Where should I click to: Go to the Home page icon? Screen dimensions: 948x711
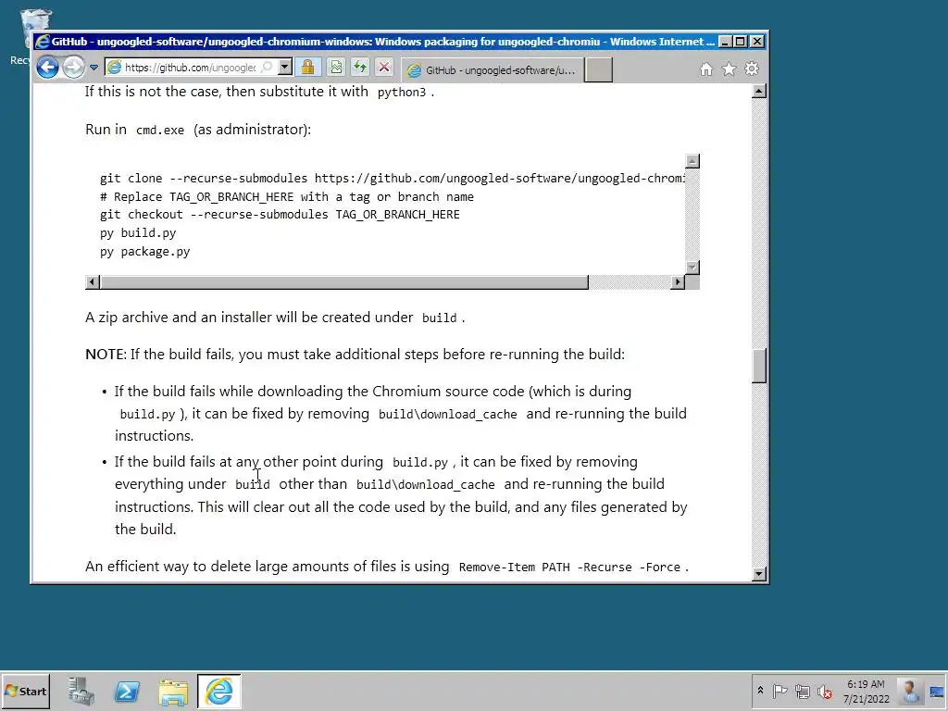coord(706,69)
